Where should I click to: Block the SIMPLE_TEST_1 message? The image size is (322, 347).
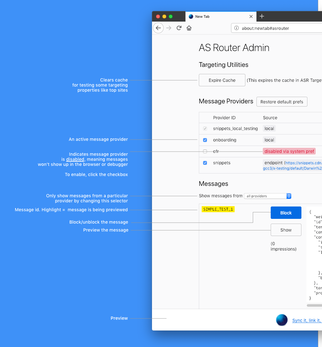pos(286,213)
